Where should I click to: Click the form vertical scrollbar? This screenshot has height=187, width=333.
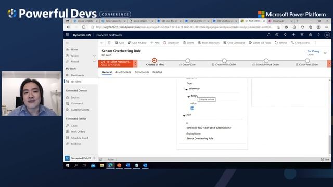point(330,144)
